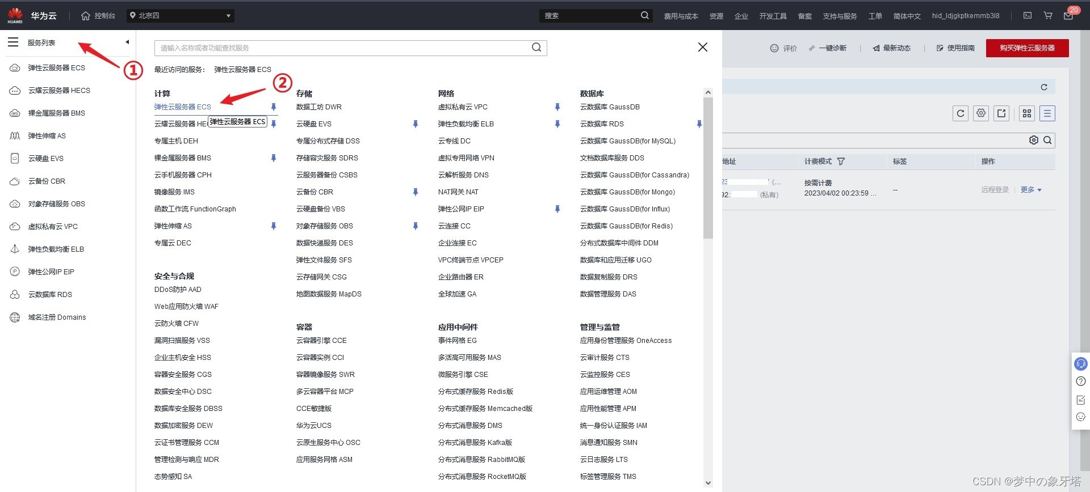Click the 裸金属服务器 BMS sidebar icon
This screenshot has width=1090, height=492.
tap(15, 113)
